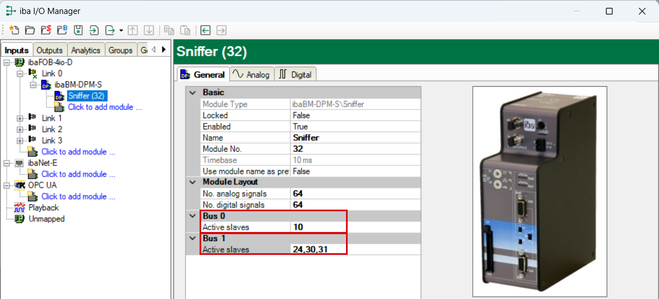Click the 'Use module name as prefix' value
Image resolution: width=659 pixels, height=299 pixels.
355,171
